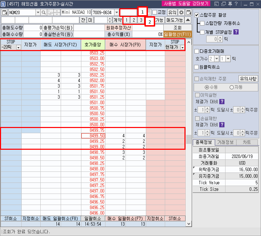Switch to the 거래정보 tab
This screenshot has width=261, height=236.
(x=225, y=142)
